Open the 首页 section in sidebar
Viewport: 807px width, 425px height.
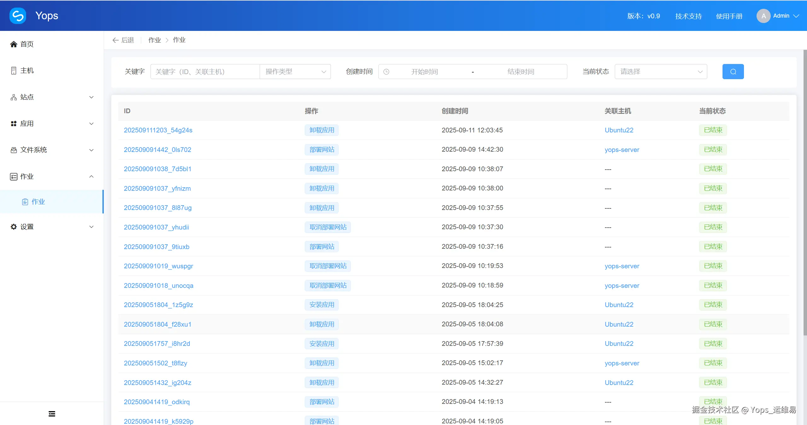(x=27, y=44)
